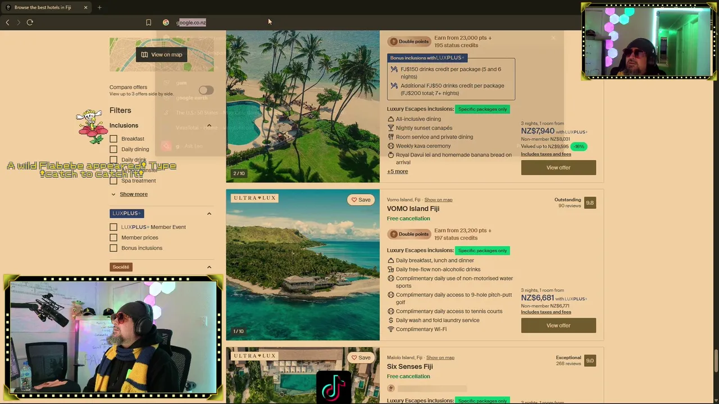The image size is (719, 404).
Task: Close the 'Browse the best hotels in Fiji' tab
Action: click(85, 7)
